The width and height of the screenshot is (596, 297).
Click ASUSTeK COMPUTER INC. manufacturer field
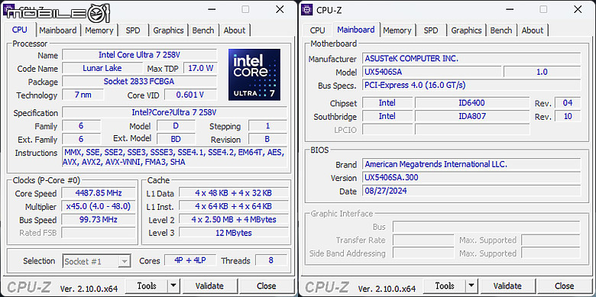click(471, 59)
